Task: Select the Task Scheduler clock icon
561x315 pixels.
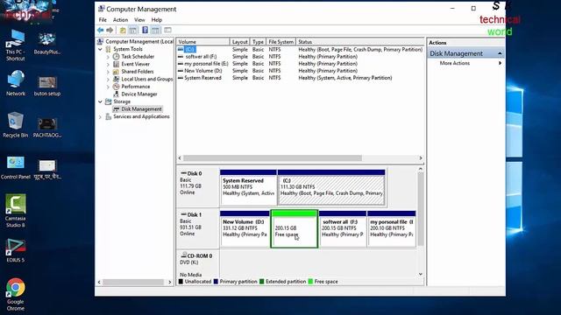Action: tap(116, 56)
